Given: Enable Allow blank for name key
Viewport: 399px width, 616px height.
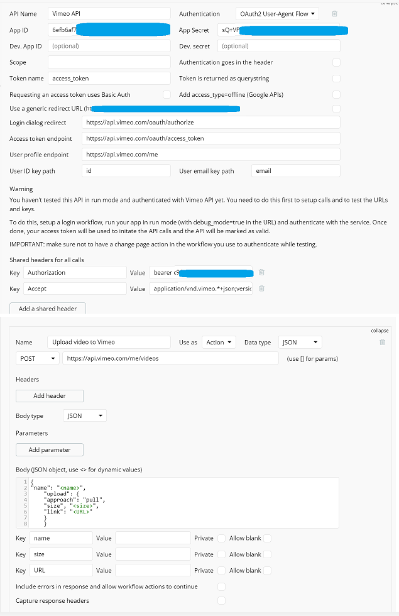Looking at the screenshot, I should coord(267,538).
